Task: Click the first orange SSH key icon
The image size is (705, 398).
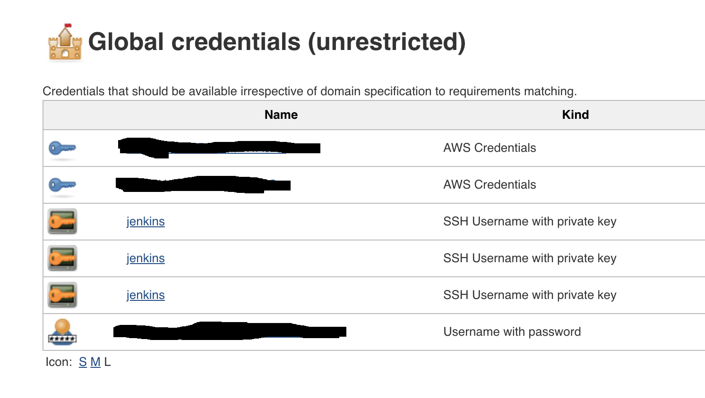Action: tap(62, 222)
